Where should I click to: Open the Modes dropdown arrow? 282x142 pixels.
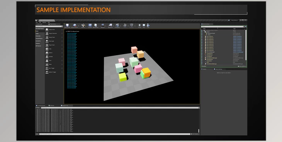[86, 26]
